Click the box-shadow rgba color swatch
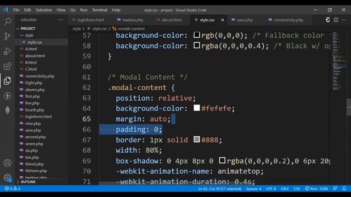Screen dimensions: 351x197 click(222, 160)
